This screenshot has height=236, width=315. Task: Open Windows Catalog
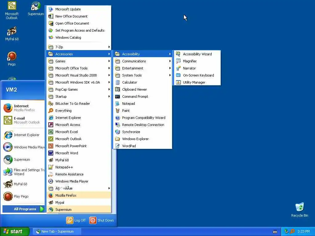(x=79, y=37)
